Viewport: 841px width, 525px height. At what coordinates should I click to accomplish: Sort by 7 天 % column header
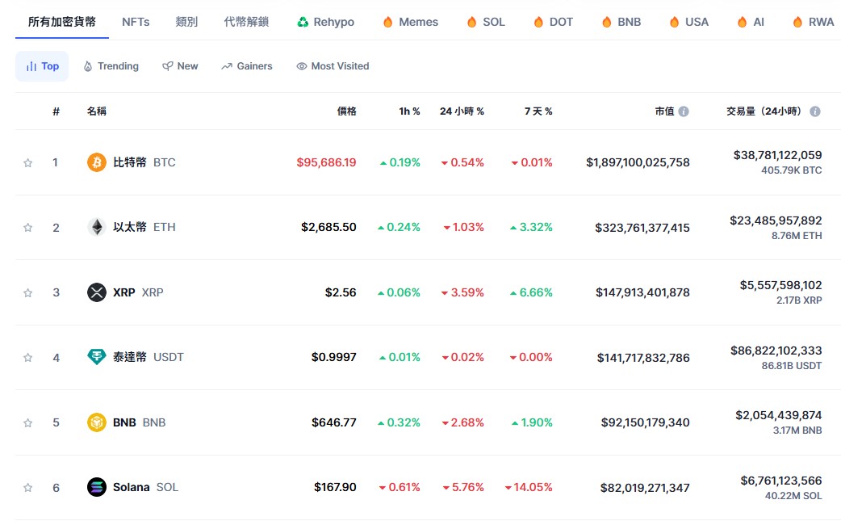(538, 111)
